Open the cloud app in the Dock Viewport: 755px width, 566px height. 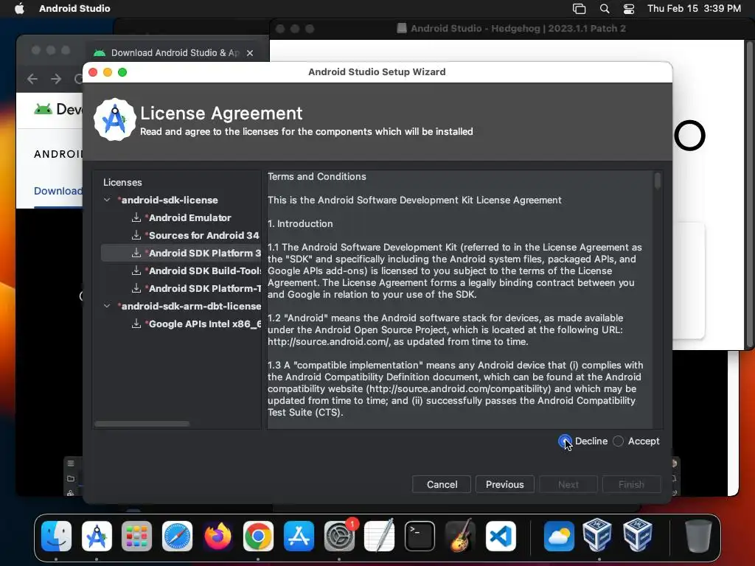click(x=559, y=537)
